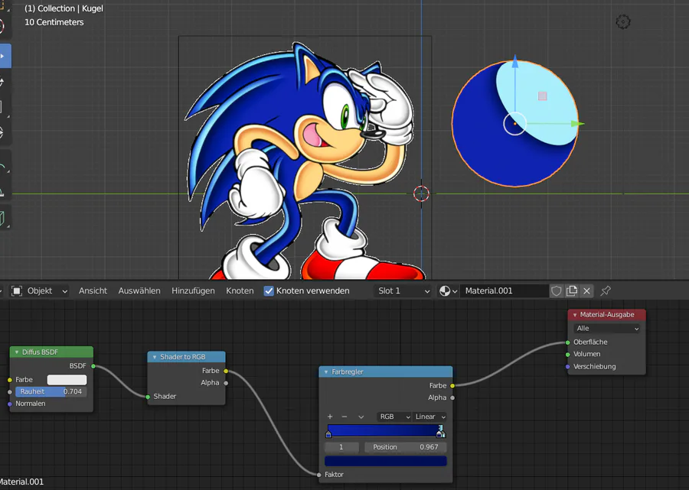Click the "10 Centimeters" grid scale text
Image resolution: width=689 pixels, height=490 pixels.
pos(54,22)
